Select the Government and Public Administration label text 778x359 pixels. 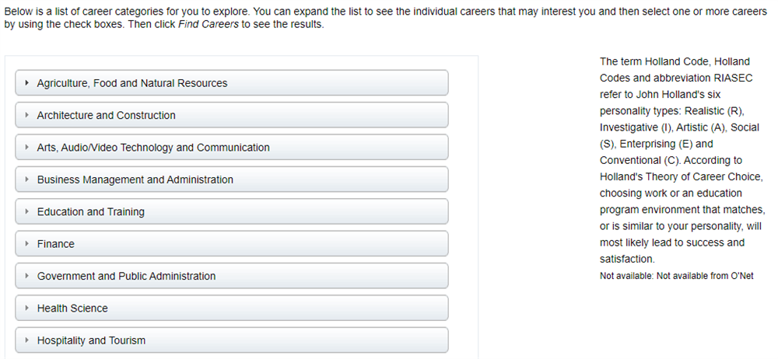click(x=127, y=276)
